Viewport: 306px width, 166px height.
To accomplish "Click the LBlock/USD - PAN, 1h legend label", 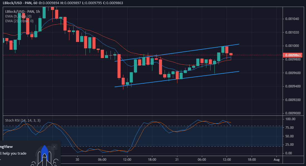I will [23, 11].
